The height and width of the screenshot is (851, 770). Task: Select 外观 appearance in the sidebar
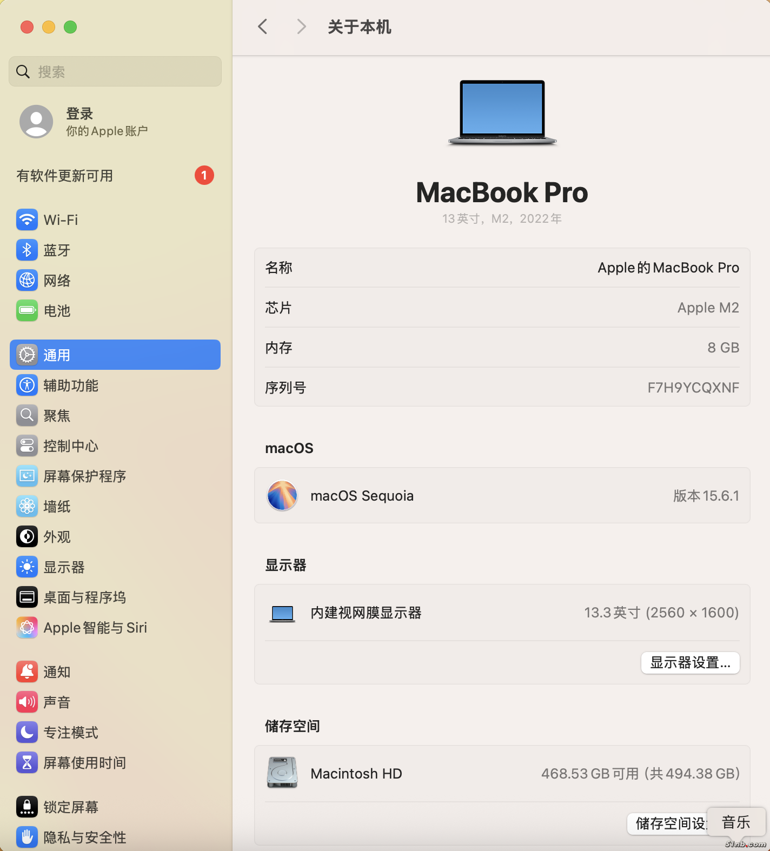115,536
